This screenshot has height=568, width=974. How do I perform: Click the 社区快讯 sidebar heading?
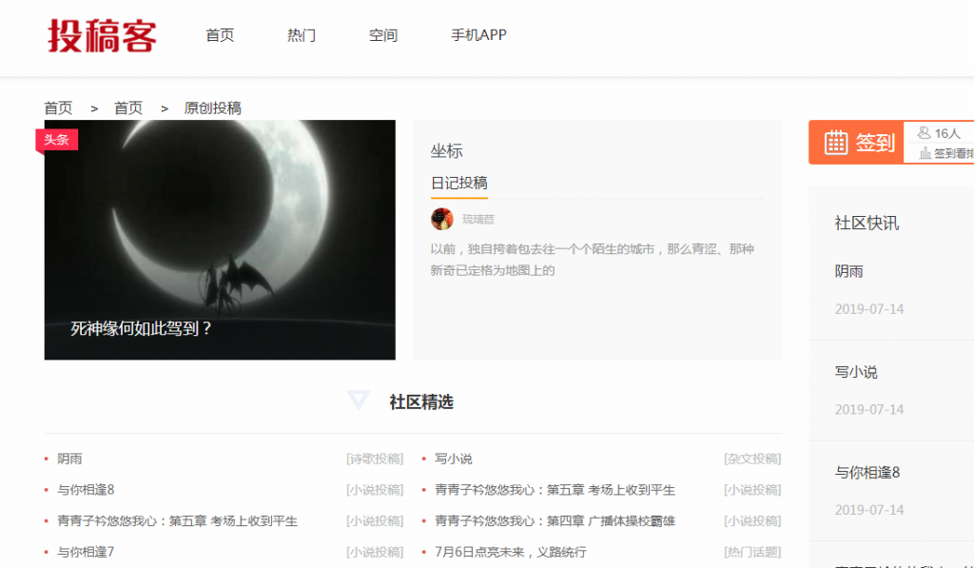[x=867, y=223]
